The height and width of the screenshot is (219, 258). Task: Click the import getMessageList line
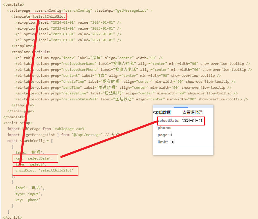click(x=63, y=135)
